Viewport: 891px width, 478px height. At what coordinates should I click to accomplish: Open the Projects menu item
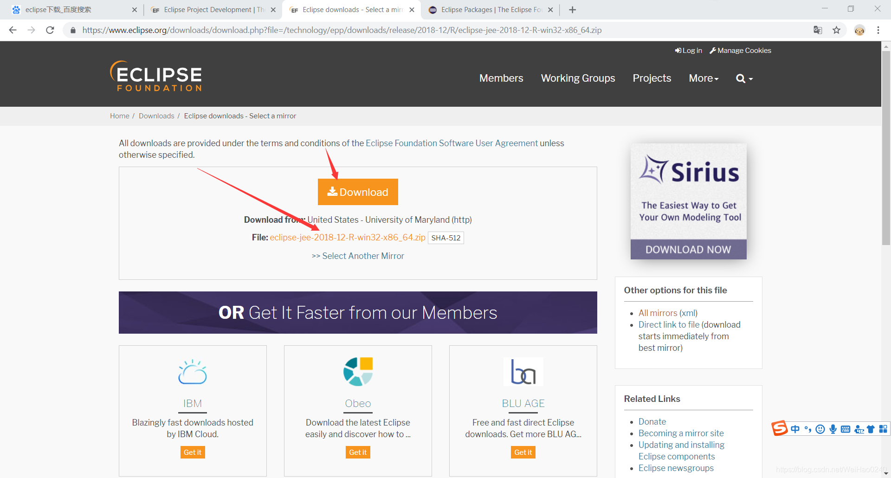652,78
